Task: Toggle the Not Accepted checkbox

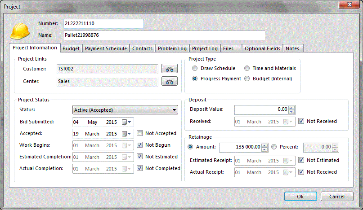Action: (x=140, y=134)
